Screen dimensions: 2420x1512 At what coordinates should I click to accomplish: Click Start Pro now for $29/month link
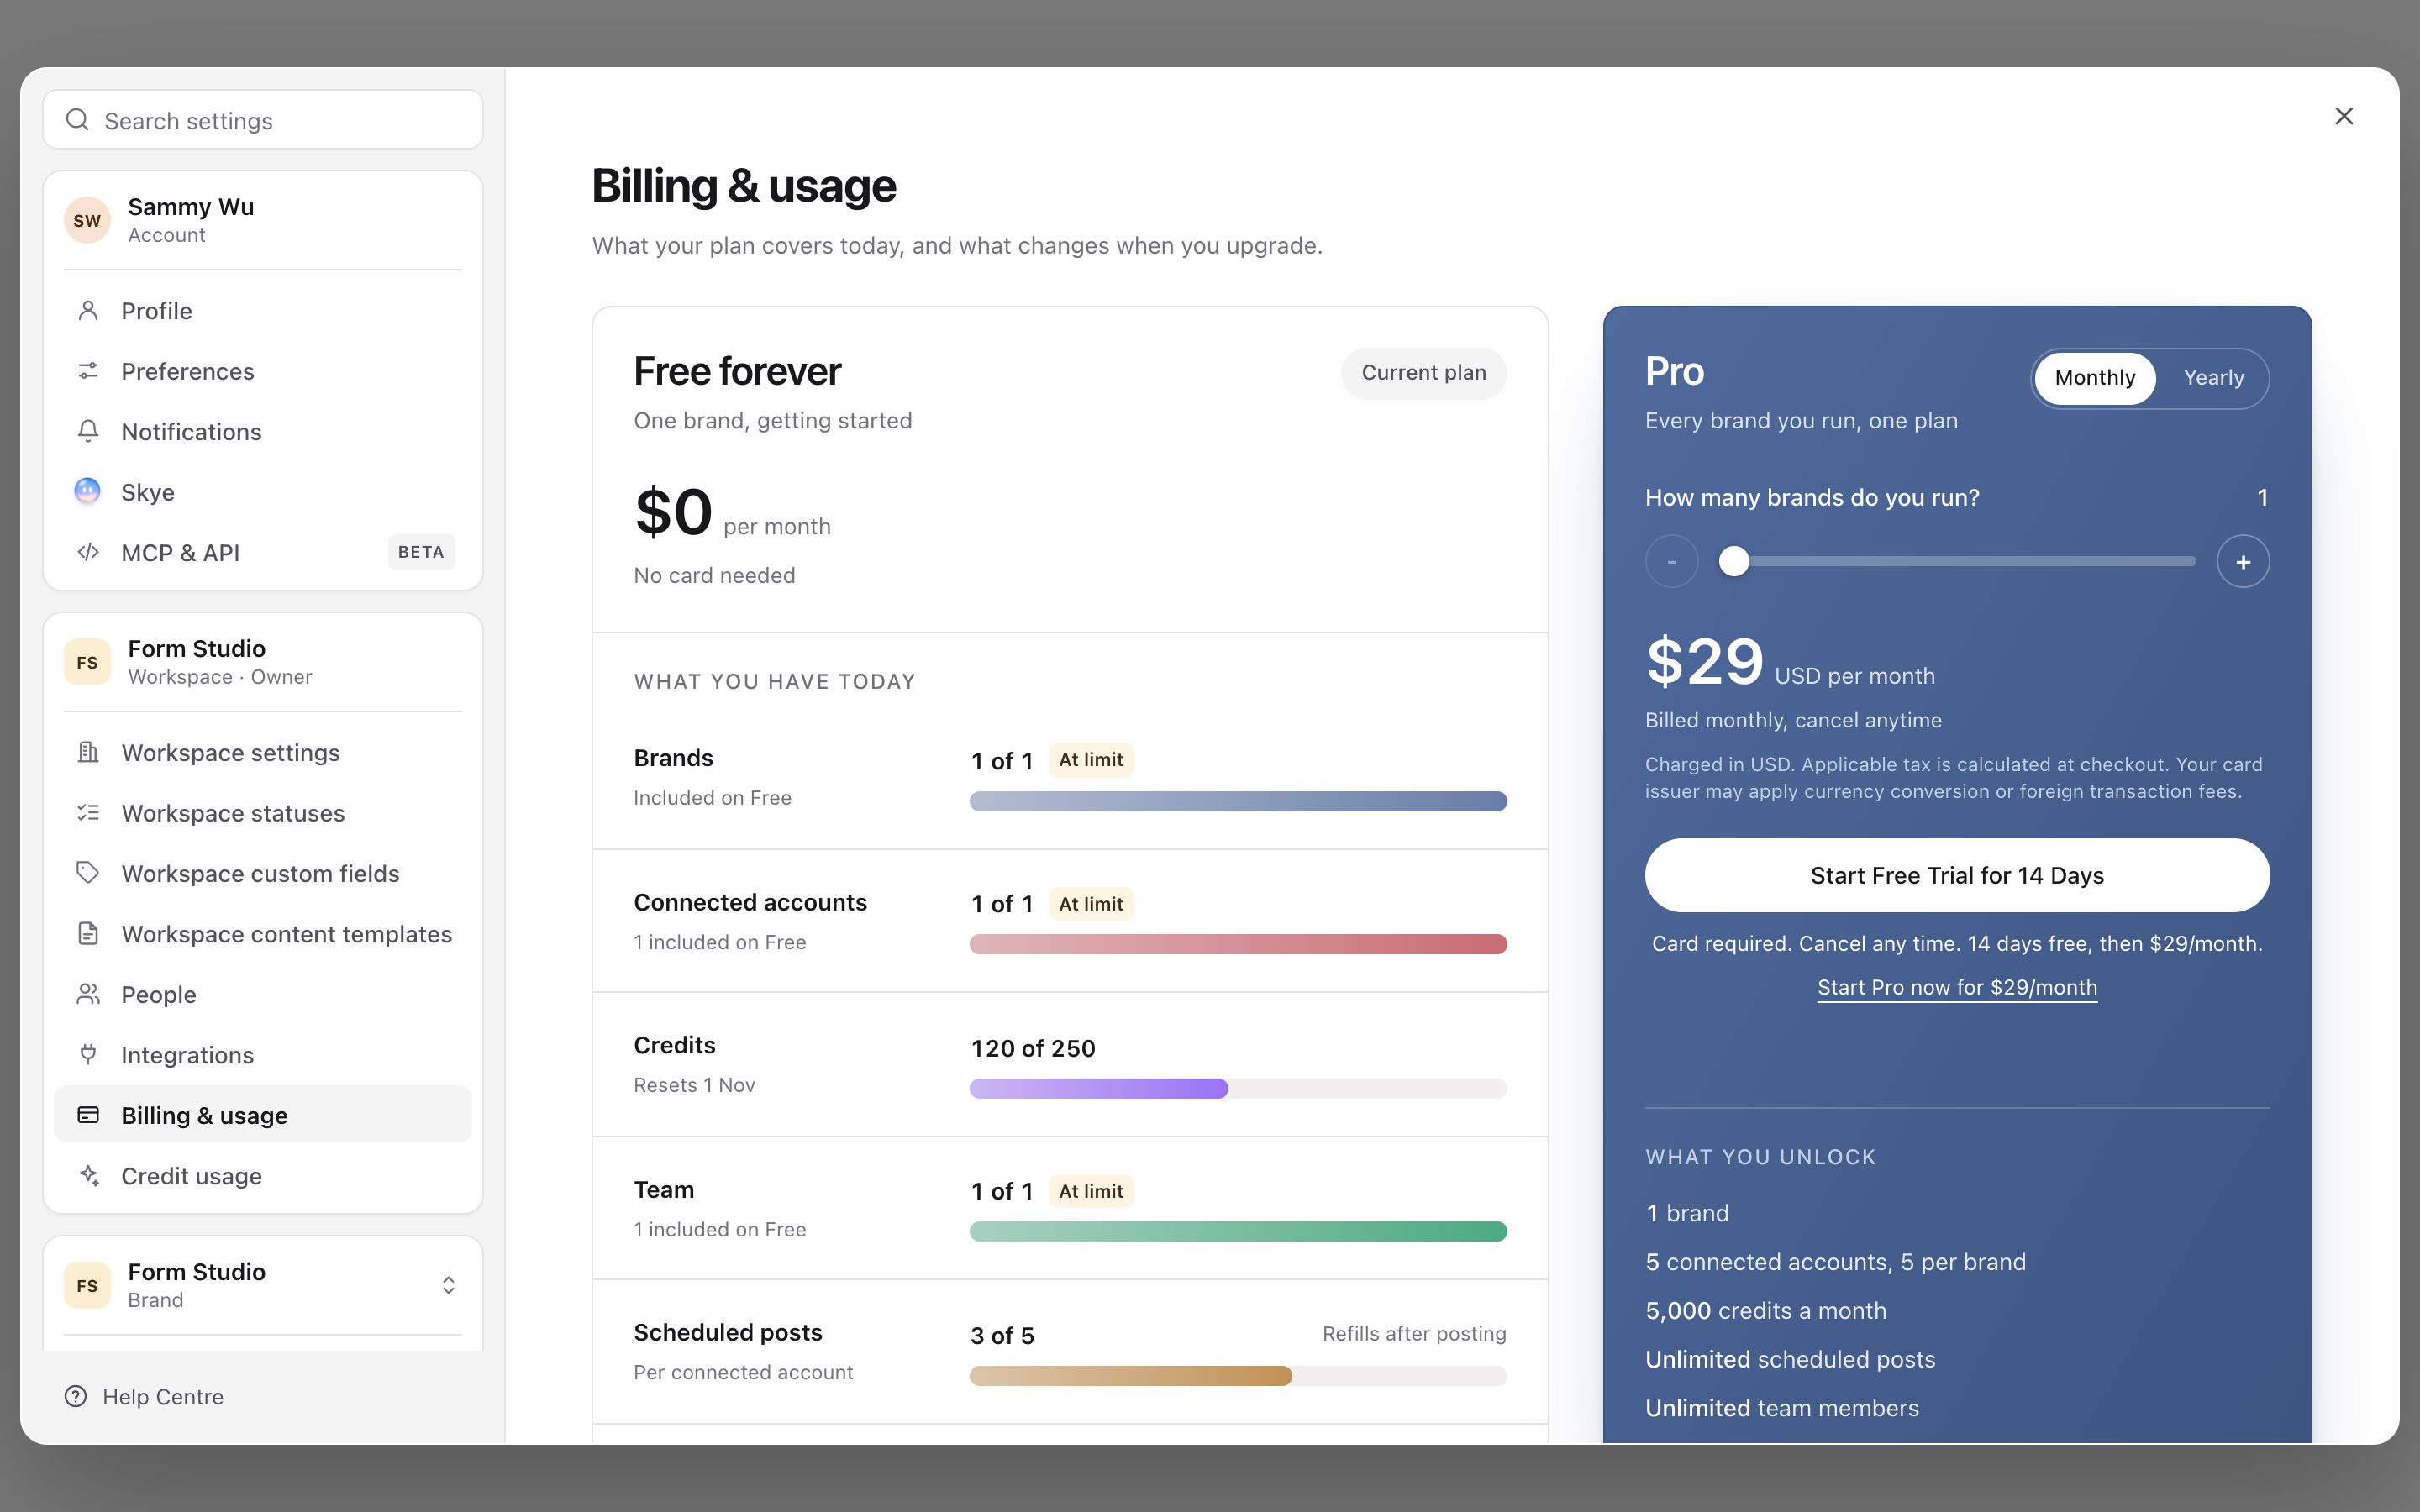[1957, 987]
